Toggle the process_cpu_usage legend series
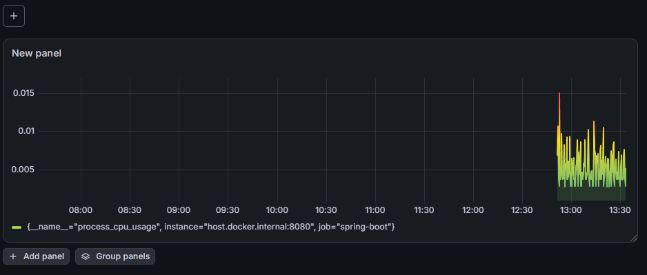The height and width of the screenshot is (275, 647). click(x=211, y=227)
